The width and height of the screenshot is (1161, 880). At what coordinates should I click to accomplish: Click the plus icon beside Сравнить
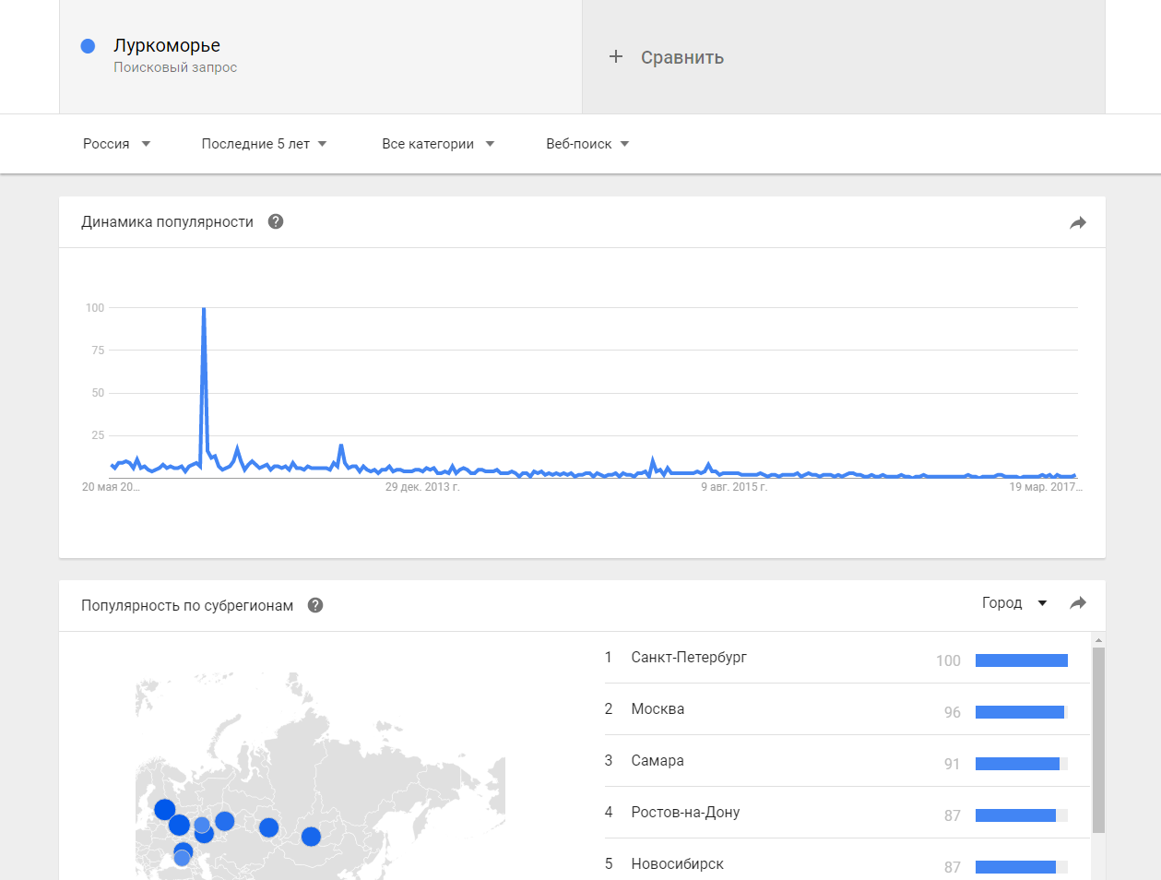(x=616, y=57)
